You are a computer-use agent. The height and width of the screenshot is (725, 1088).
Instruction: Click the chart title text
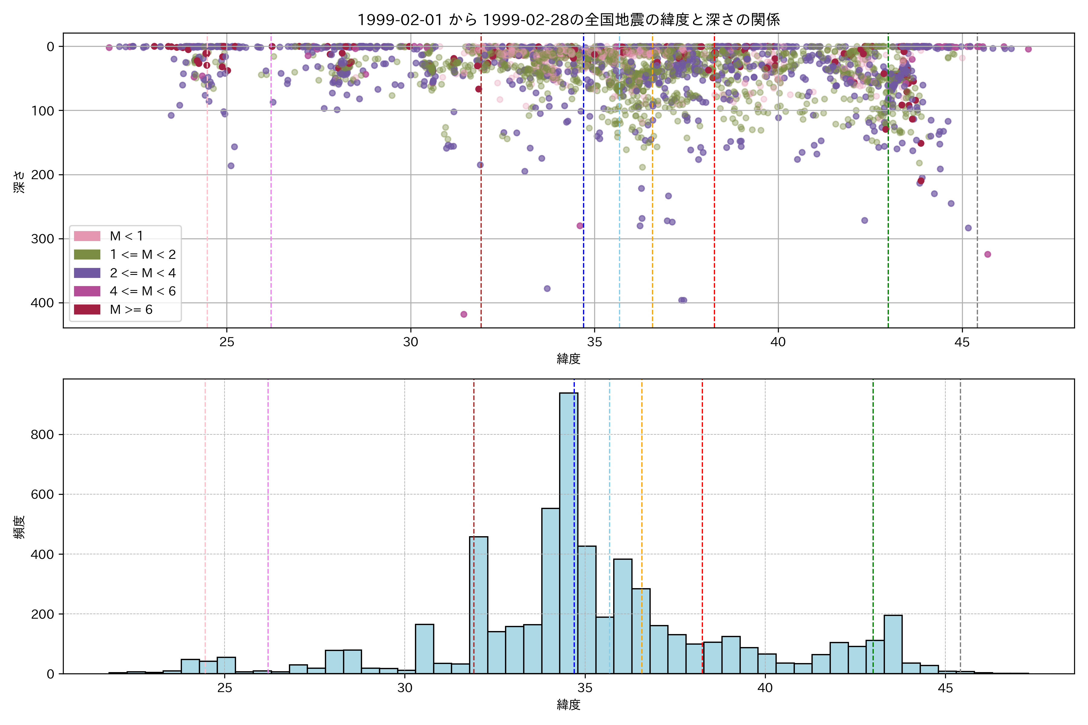click(568, 19)
